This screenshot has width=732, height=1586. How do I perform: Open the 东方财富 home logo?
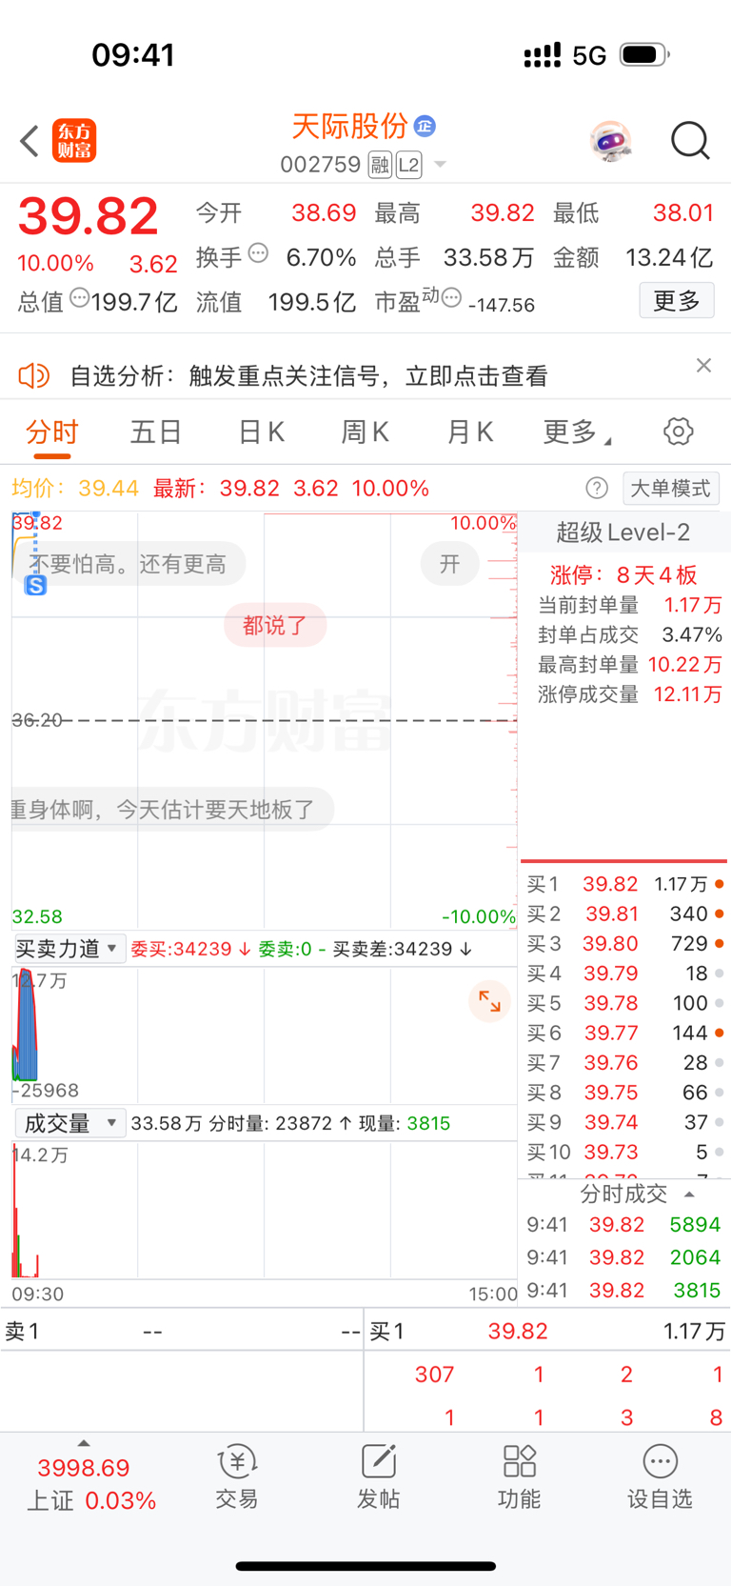tap(74, 141)
